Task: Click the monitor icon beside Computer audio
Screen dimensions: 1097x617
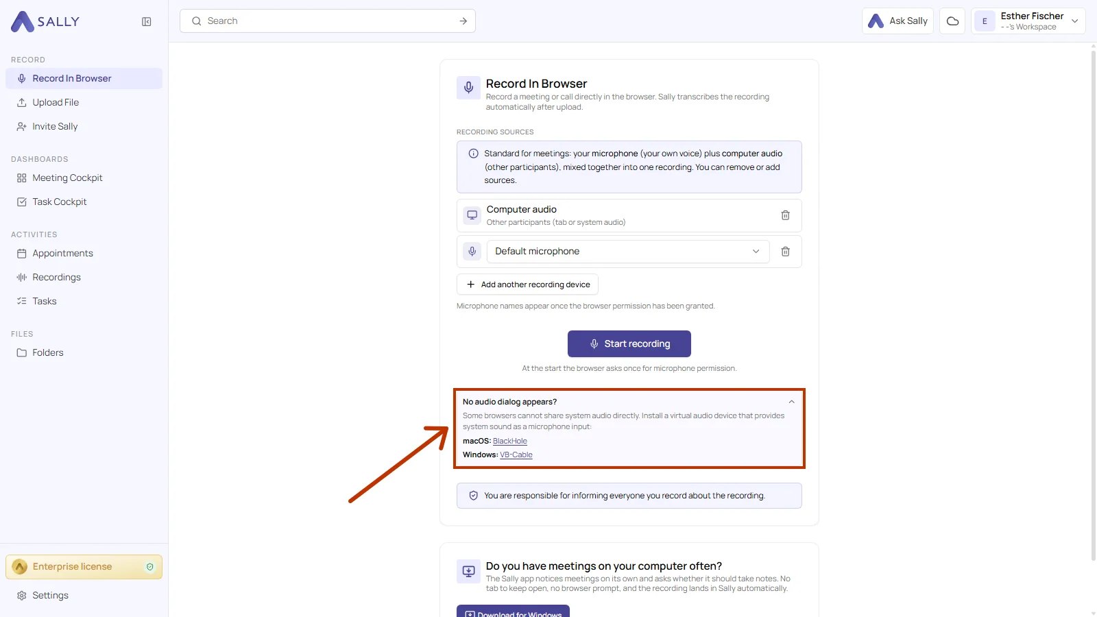Action: (472, 215)
